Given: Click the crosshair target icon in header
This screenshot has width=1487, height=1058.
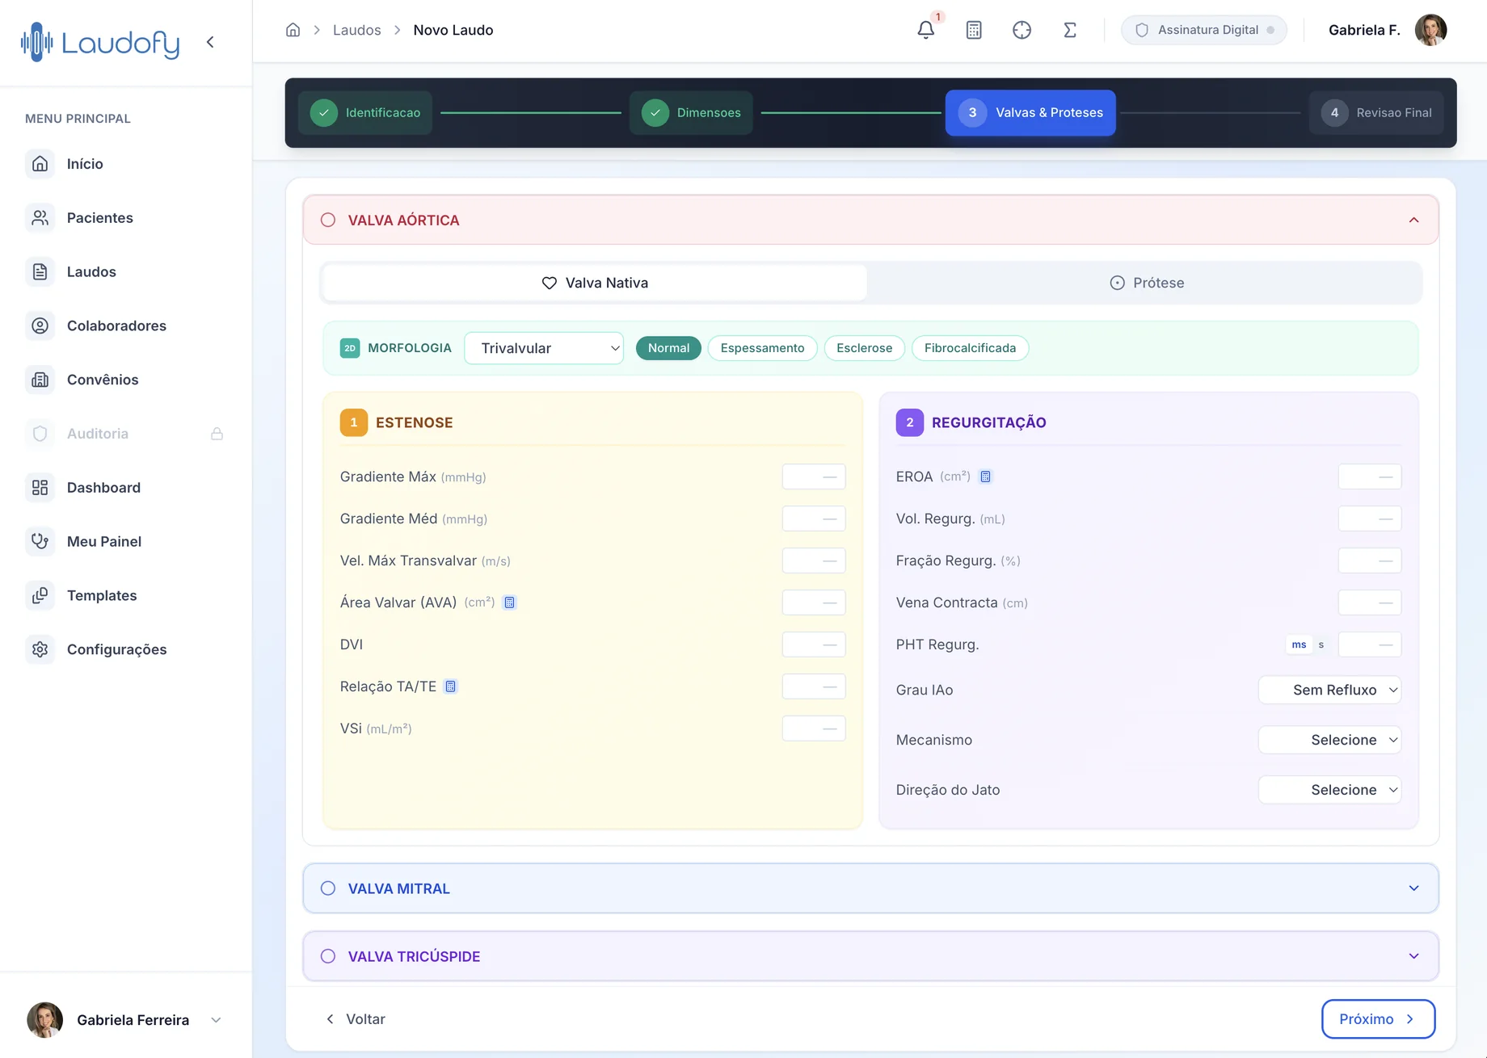Looking at the screenshot, I should click(x=1022, y=30).
